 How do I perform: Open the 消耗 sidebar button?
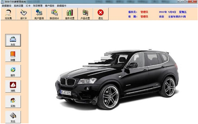click(x=13, y=86)
